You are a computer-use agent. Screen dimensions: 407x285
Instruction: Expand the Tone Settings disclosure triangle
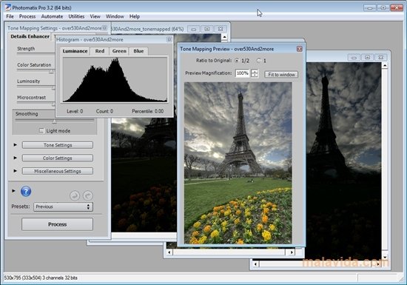pos(15,145)
